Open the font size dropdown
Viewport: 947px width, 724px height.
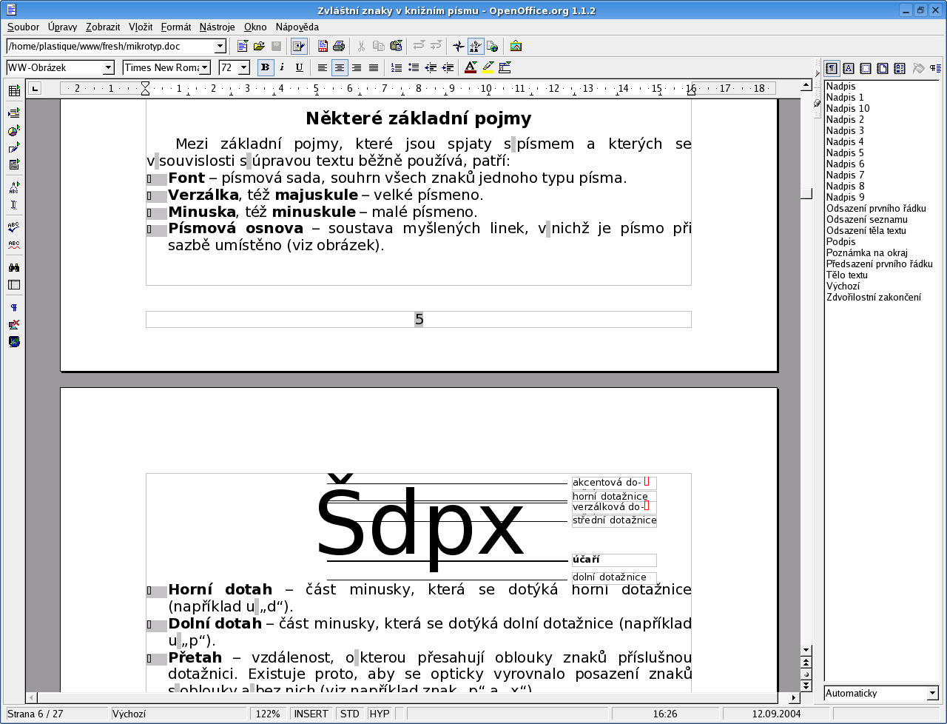click(243, 67)
